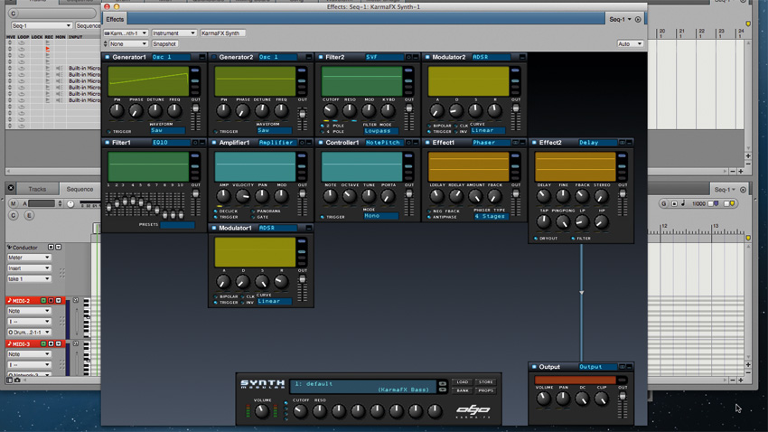Image resolution: width=768 pixels, height=432 pixels.
Task: Click the Effect1 Phaser FBACK knob
Action: (495, 196)
